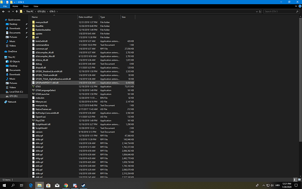Viewport: 302px width, 189px height.
Task: Click the vertical scrollbar of file list
Action: coord(300,80)
